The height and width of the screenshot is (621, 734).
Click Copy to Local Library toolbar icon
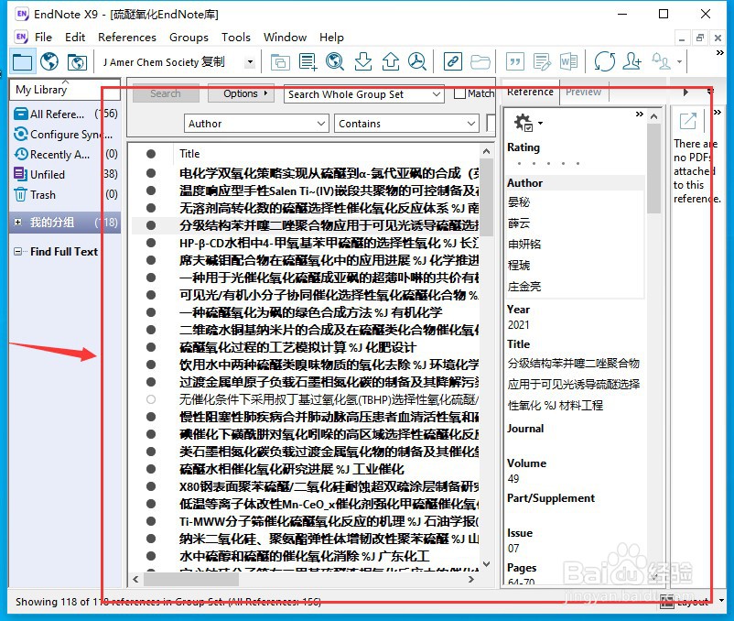280,61
